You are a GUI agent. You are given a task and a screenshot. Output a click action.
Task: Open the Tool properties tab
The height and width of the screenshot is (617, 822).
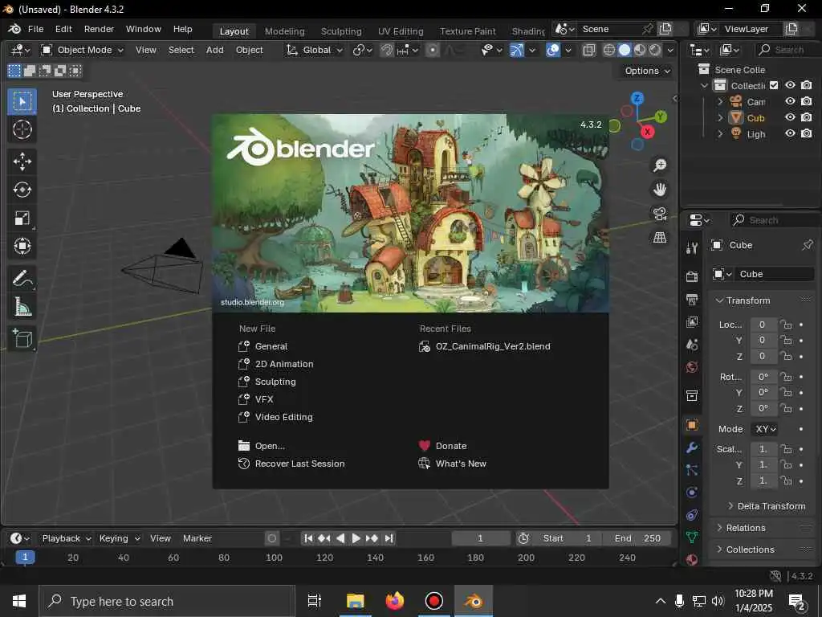pos(692,248)
